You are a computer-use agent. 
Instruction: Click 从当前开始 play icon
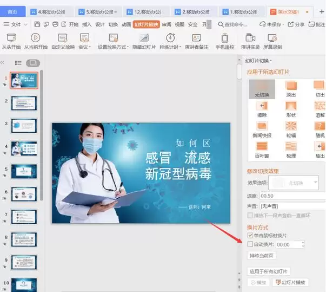click(x=35, y=37)
